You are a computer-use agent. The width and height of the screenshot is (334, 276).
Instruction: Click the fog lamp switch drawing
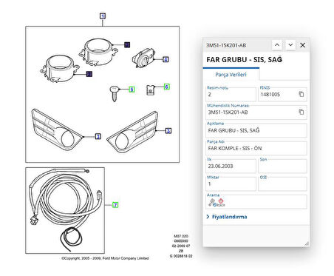[144, 58]
